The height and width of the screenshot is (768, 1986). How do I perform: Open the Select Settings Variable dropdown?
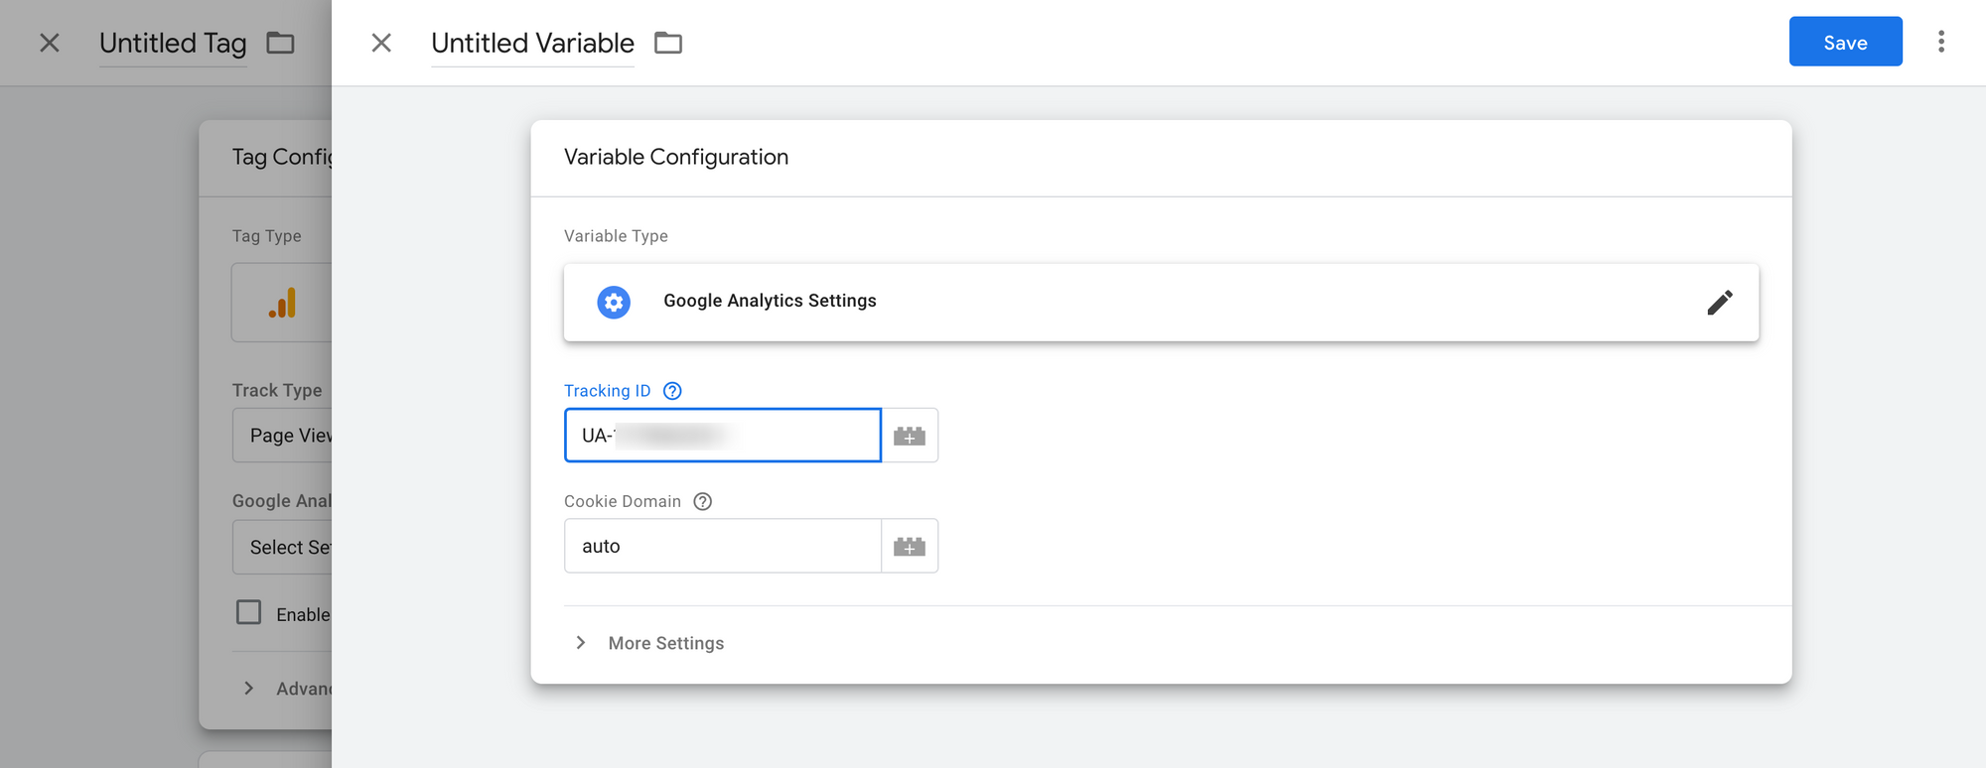[x=283, y=547]
